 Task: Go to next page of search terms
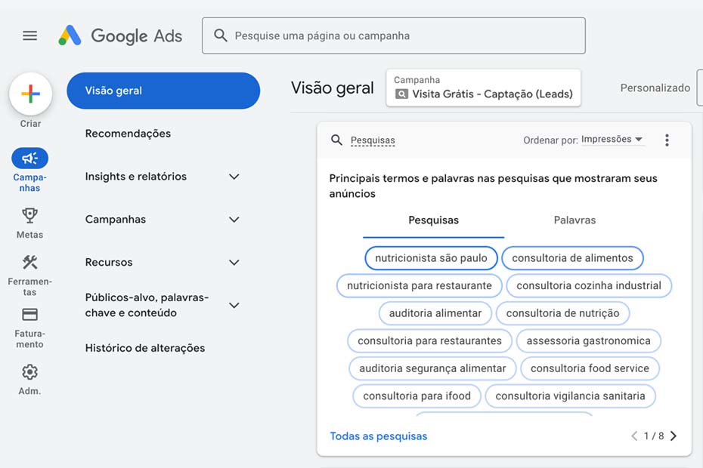(674, 436)
